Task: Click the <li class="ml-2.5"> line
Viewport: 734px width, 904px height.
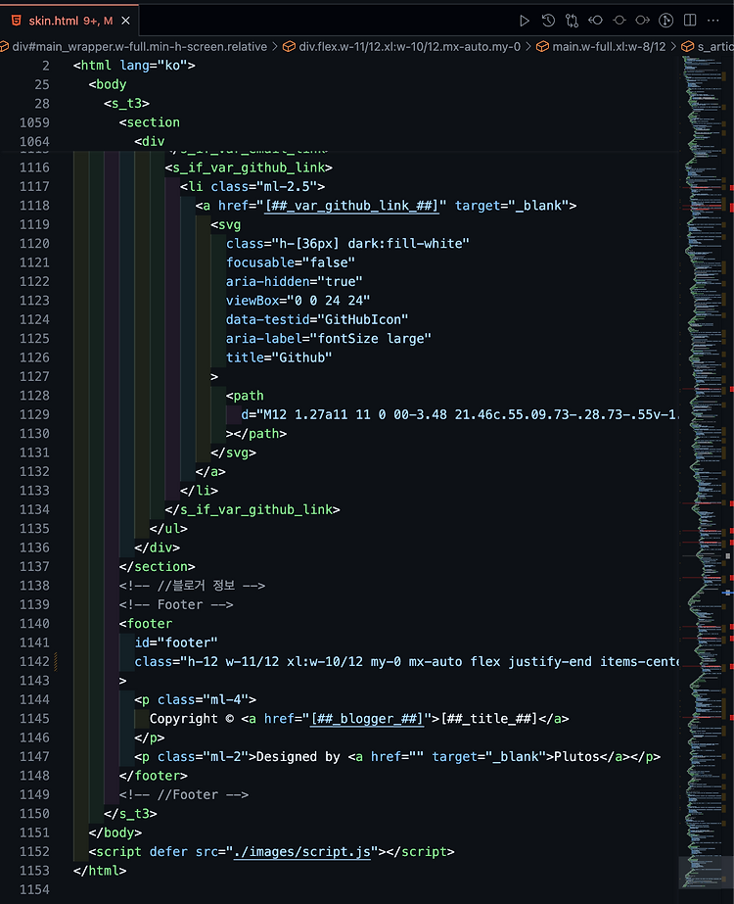Action: pyautogui.click(x=252, y=187)
